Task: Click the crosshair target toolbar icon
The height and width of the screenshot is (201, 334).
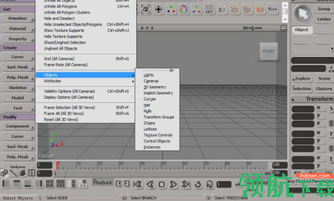Action: pyautogui.click(x=158, y=10)
